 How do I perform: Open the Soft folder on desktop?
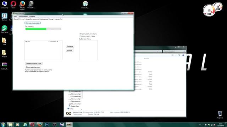(x=4, y=41)
